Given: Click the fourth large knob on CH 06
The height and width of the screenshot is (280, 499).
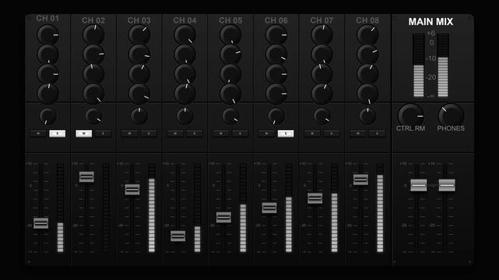Looking at the screenshot, I should click(x=276, y=94).
